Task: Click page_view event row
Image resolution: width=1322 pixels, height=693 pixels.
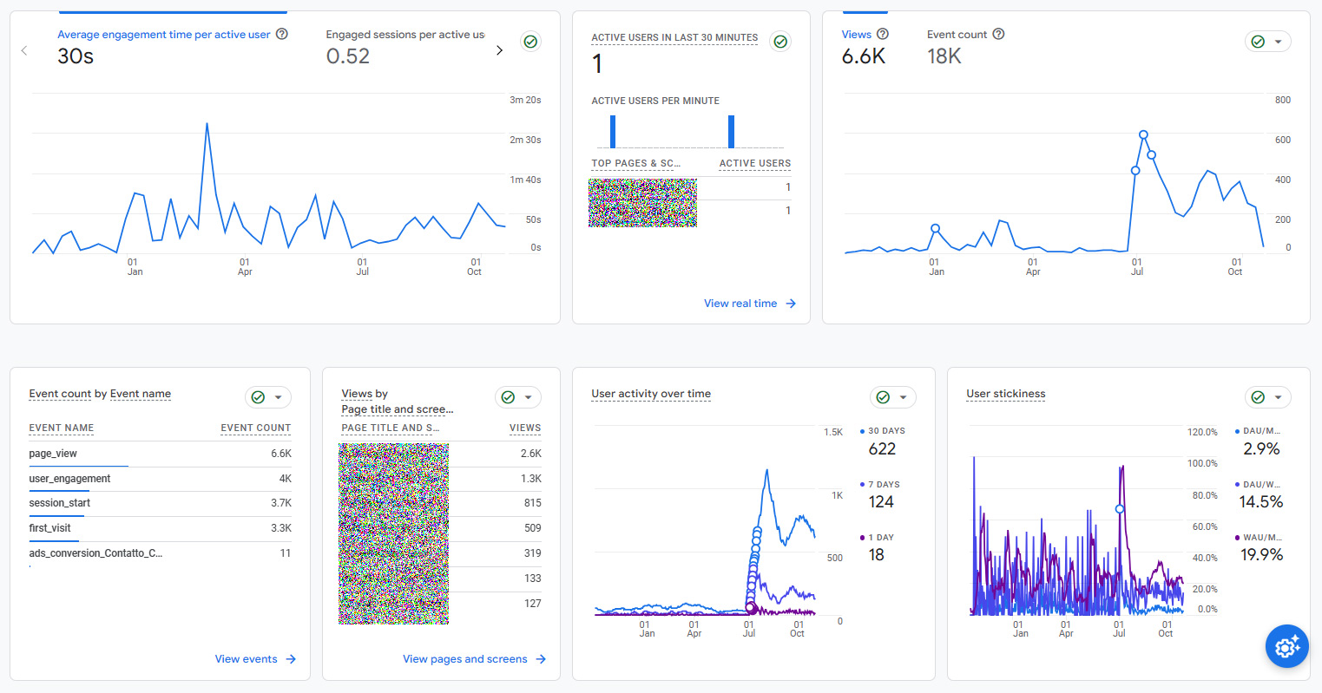Action: [x=160, y=454]
